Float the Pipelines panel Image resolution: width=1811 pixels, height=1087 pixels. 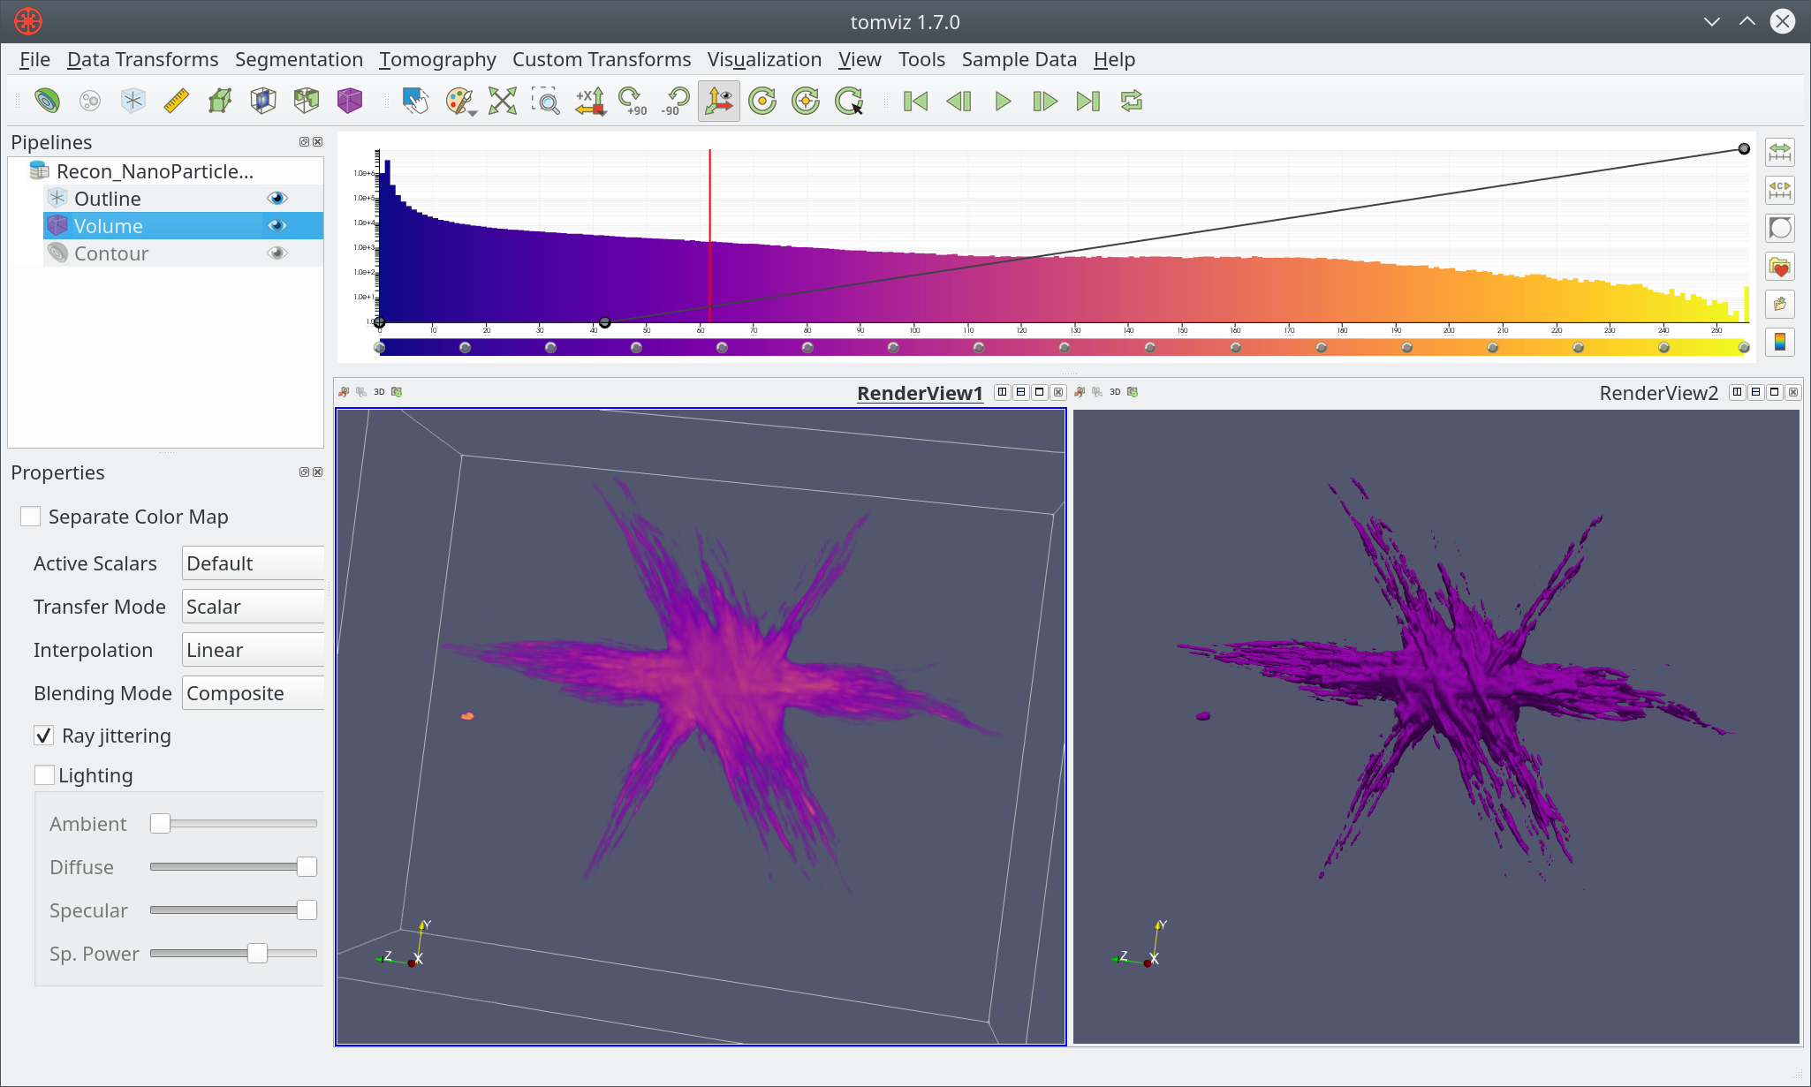[304, 142]
